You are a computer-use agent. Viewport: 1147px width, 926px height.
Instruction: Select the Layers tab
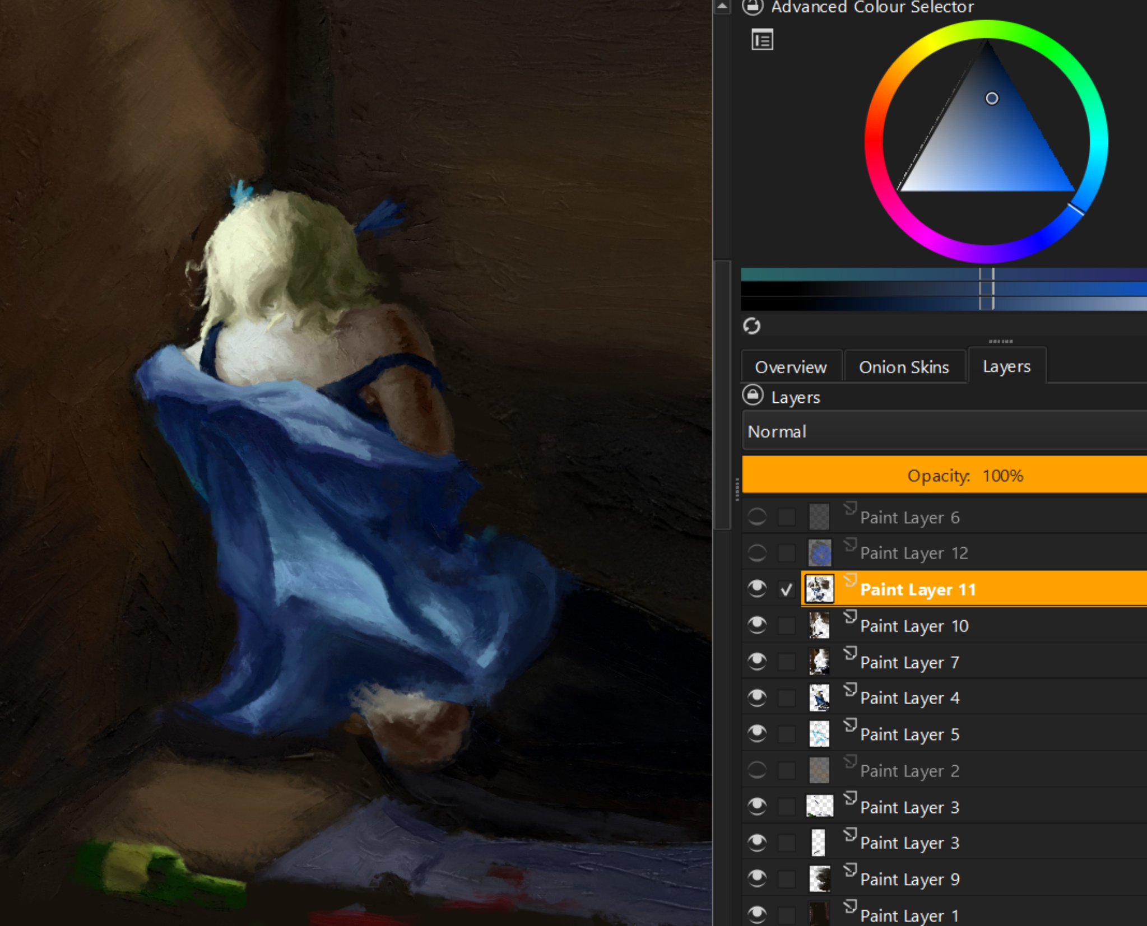pos(1006,366)
